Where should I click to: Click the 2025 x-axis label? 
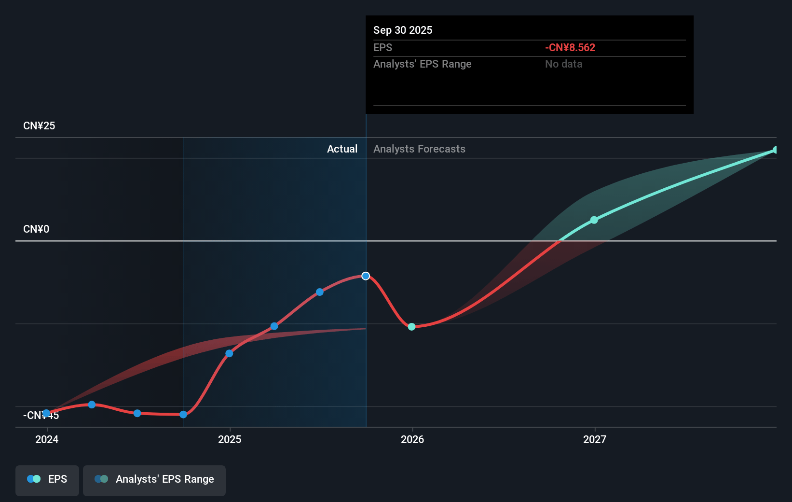230,439
